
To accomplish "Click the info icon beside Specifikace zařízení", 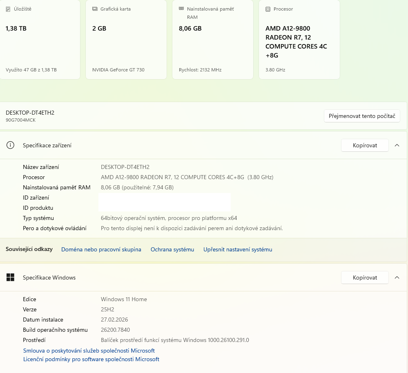I will [11, 145].
